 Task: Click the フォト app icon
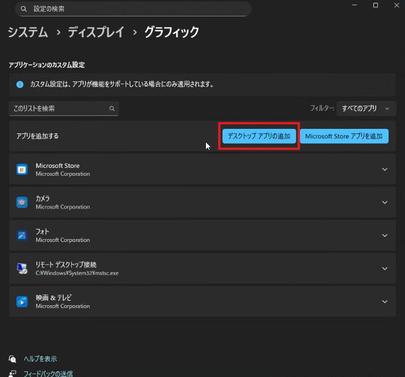point(22,235)
